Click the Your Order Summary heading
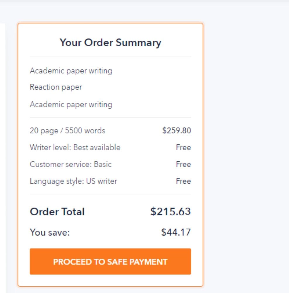This screenshot has width=289, height=293. click(110, 43)
